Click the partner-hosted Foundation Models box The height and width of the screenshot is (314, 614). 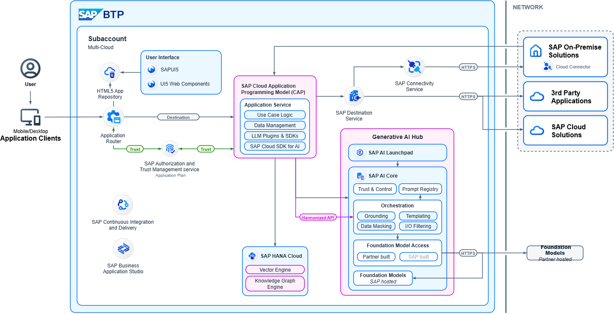555,253
